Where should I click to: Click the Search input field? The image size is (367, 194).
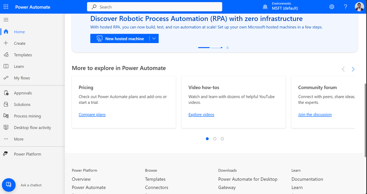(155, 7)
